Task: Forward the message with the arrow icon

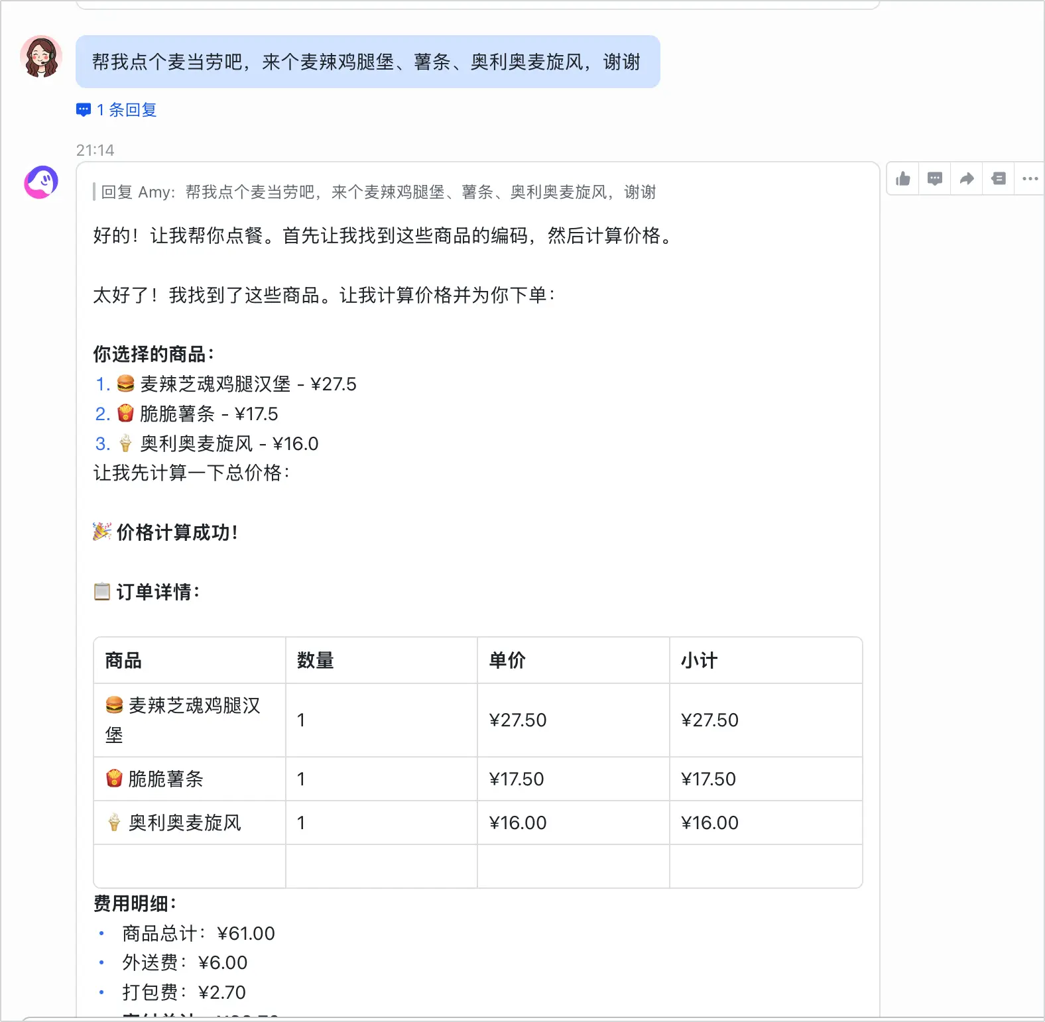Action: (967, 179)
